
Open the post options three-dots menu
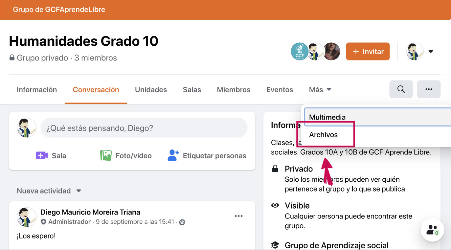click(238, 216)
